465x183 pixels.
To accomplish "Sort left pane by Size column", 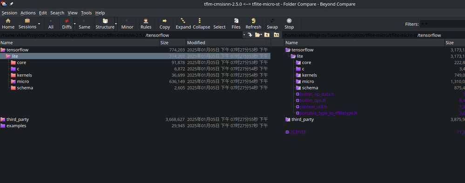I will click(x=173, y=43).
